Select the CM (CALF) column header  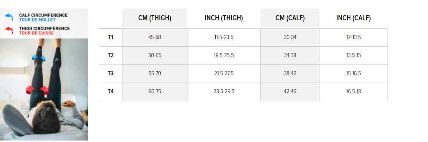click(290, 18)
